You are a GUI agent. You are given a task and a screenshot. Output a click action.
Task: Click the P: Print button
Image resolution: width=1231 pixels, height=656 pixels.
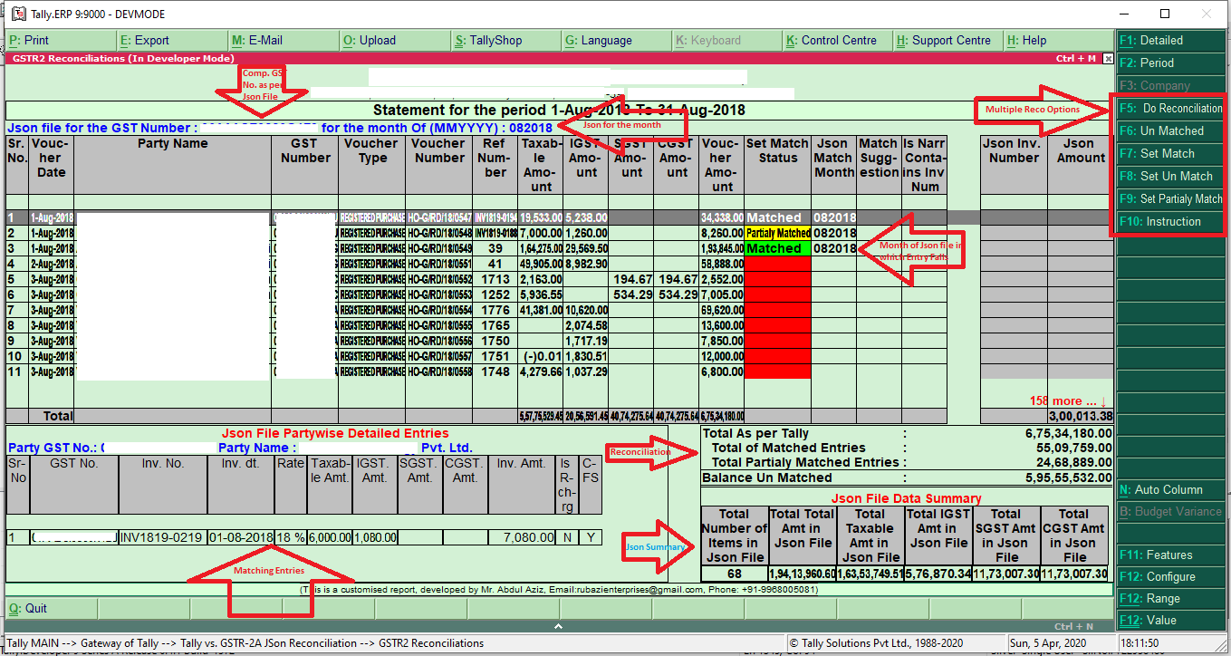(61, 41)
